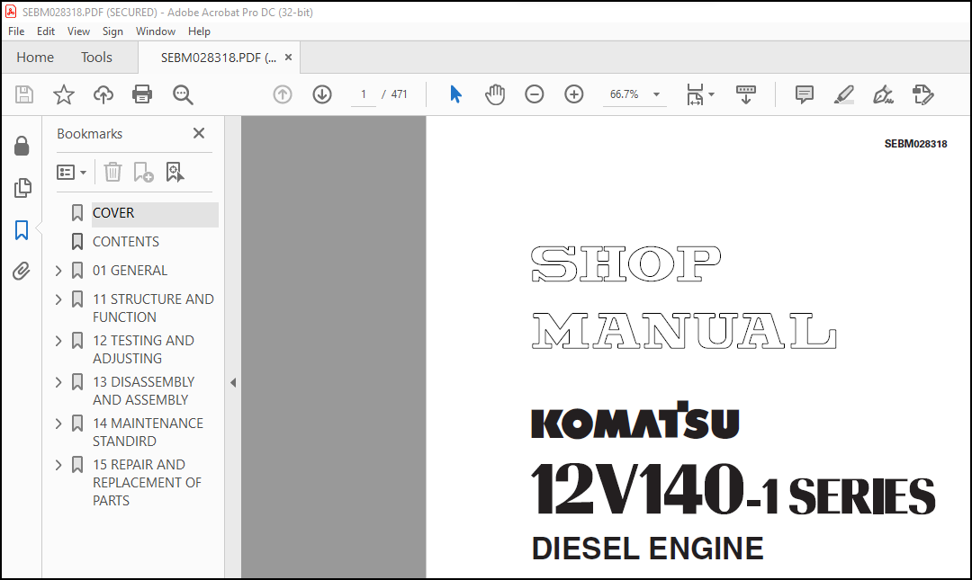Show the Page Thumbnails panel

tap(22, 188)
